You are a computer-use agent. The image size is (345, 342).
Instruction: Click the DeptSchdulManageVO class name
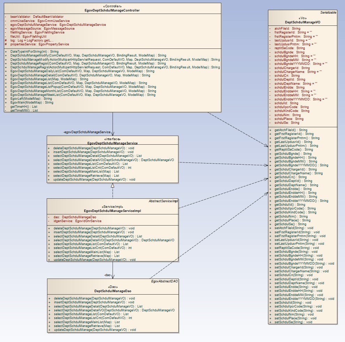[x=302, y=22]
